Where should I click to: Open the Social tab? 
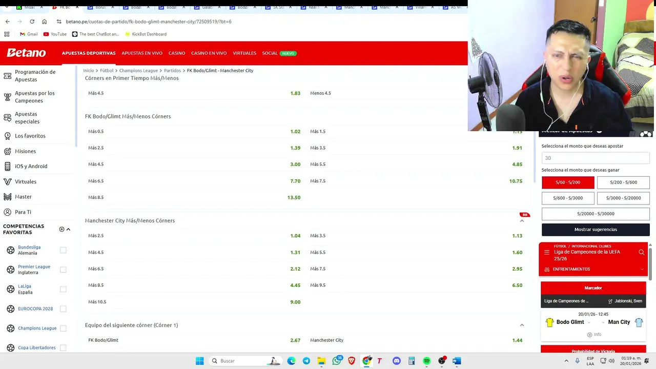pyautogui.click(x=270, y=53)
